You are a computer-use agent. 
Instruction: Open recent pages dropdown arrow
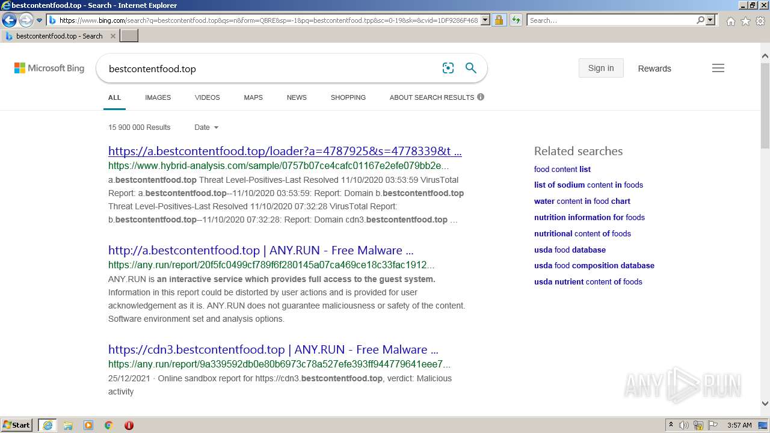(40, 20)
